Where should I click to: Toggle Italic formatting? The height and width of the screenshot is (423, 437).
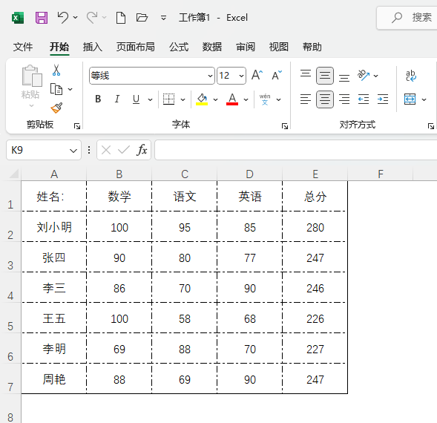click(117, 99)
